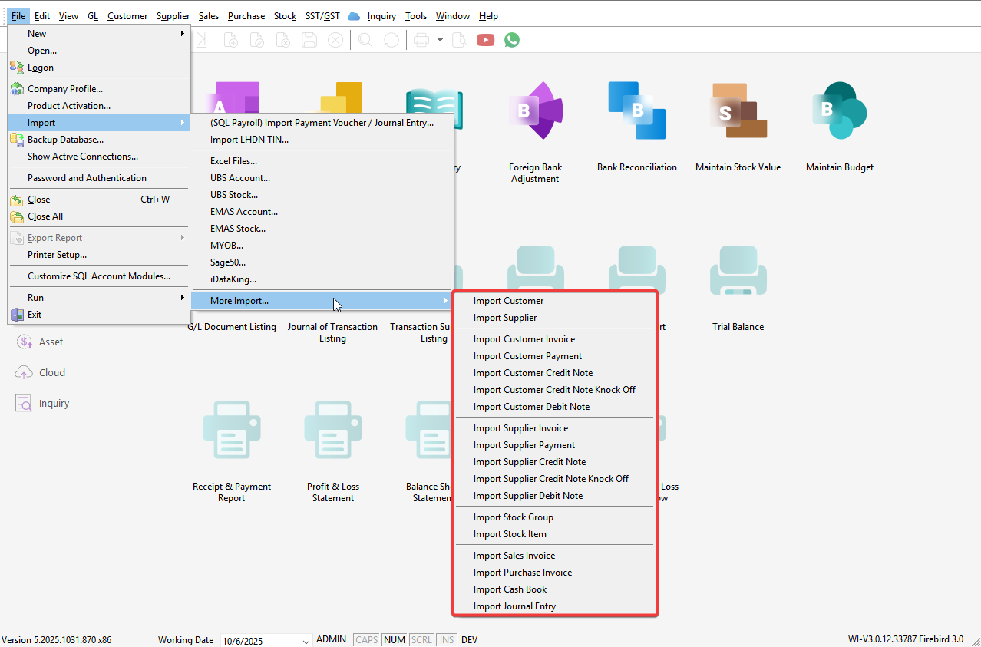Expand the Run submenu

click(x=99, y=298)
